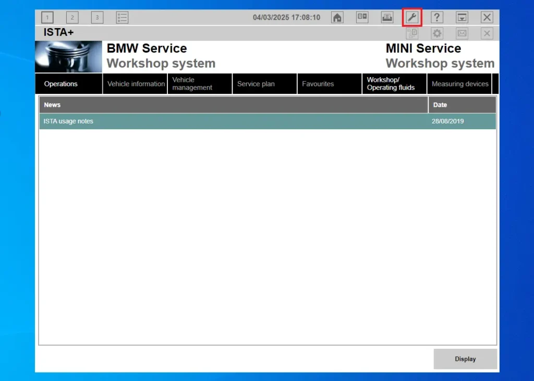Click the Display button
The width and height of the screenshot is (534, 381).
pos(465,359)
